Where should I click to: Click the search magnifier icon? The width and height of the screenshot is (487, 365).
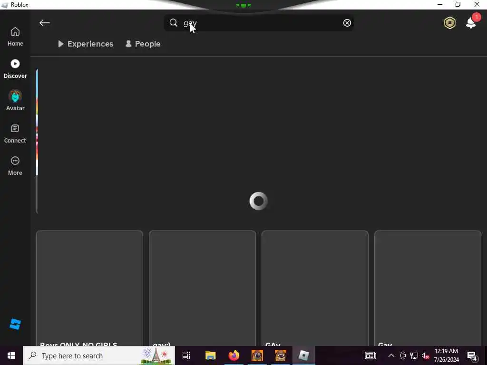[x=173, y=23]
